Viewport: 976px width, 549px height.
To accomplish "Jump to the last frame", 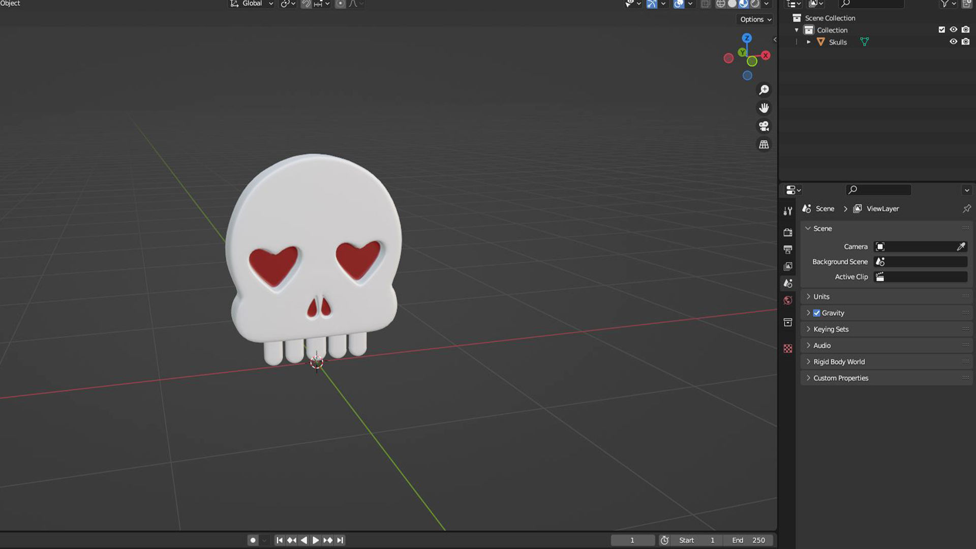I will click(x=340, y=540).
